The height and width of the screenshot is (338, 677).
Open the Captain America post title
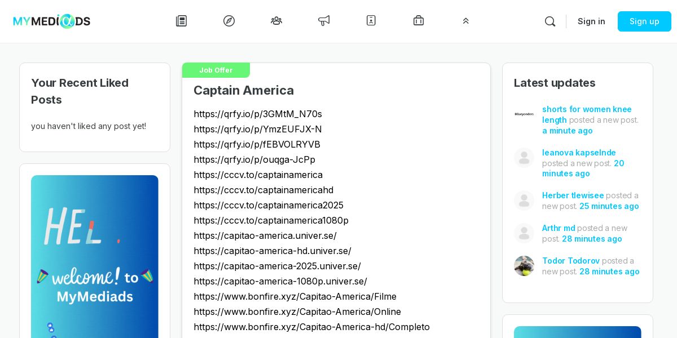[243, 90]
